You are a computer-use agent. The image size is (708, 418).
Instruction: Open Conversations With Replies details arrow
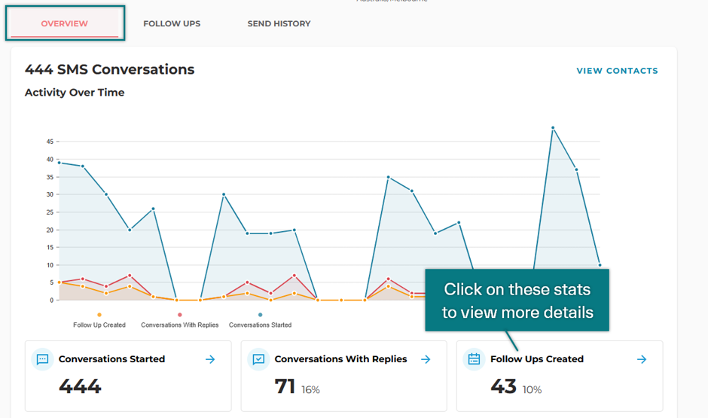[426, 359]
